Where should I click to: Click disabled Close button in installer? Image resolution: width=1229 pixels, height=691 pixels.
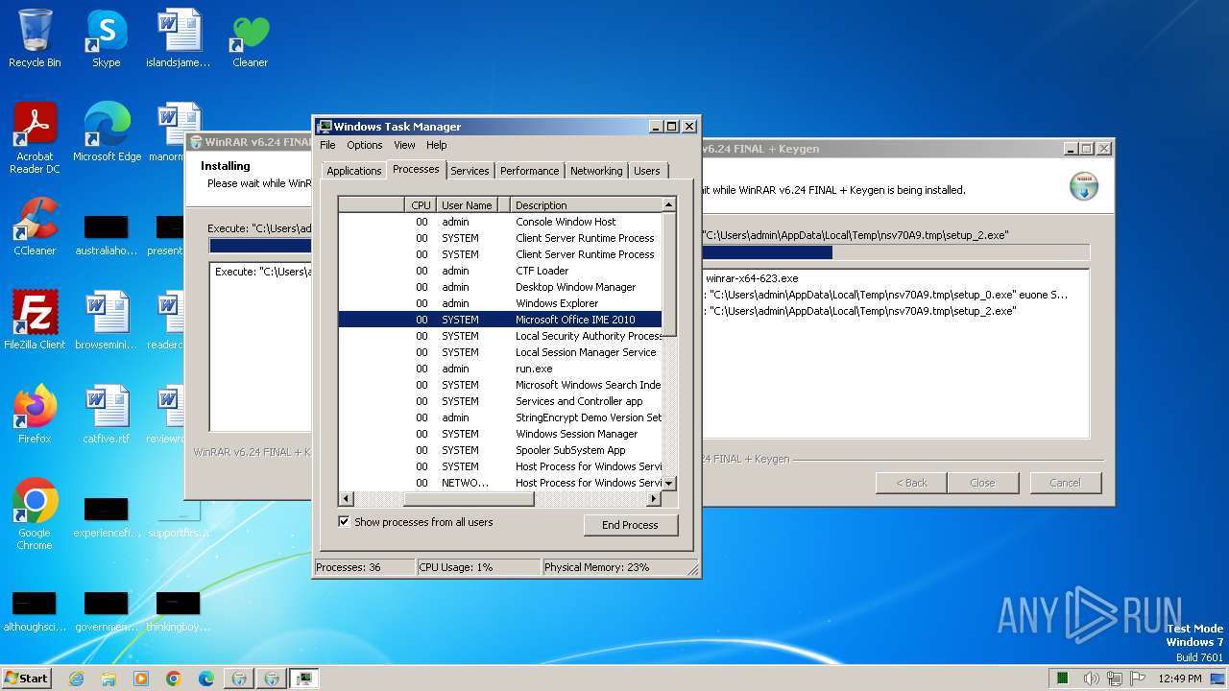pyautogui.click(x=982, y=483)
